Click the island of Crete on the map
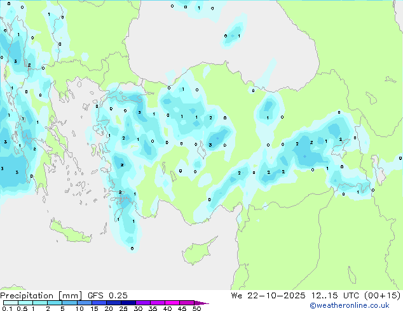This screenshot has width=403, height=311. [x=71, y=231]
